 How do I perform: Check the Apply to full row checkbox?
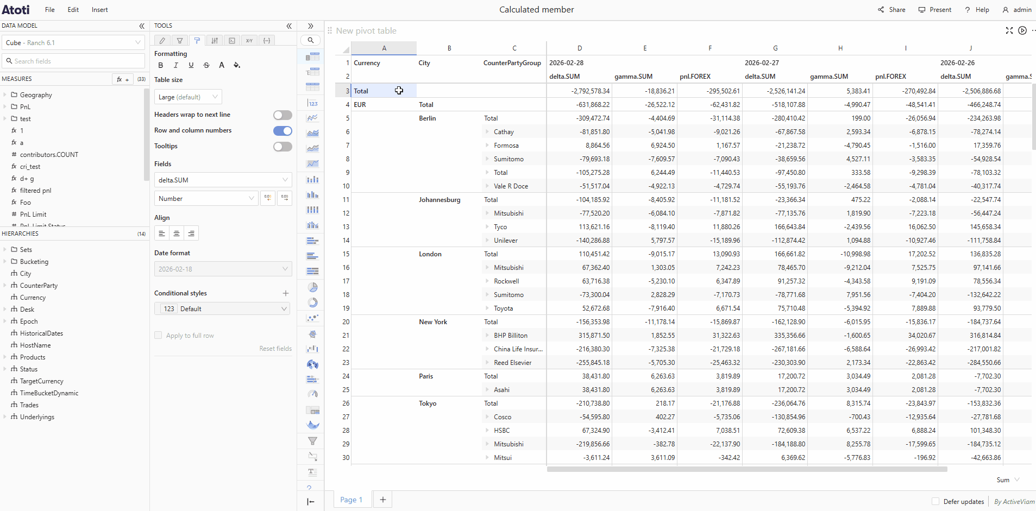[x=158, y=335]
